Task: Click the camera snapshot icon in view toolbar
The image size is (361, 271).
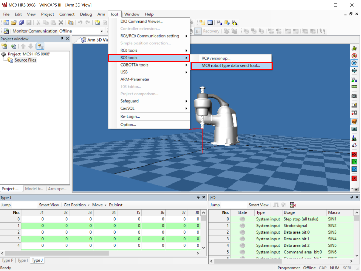Action: pyautogui.click(x=354, y=96)
